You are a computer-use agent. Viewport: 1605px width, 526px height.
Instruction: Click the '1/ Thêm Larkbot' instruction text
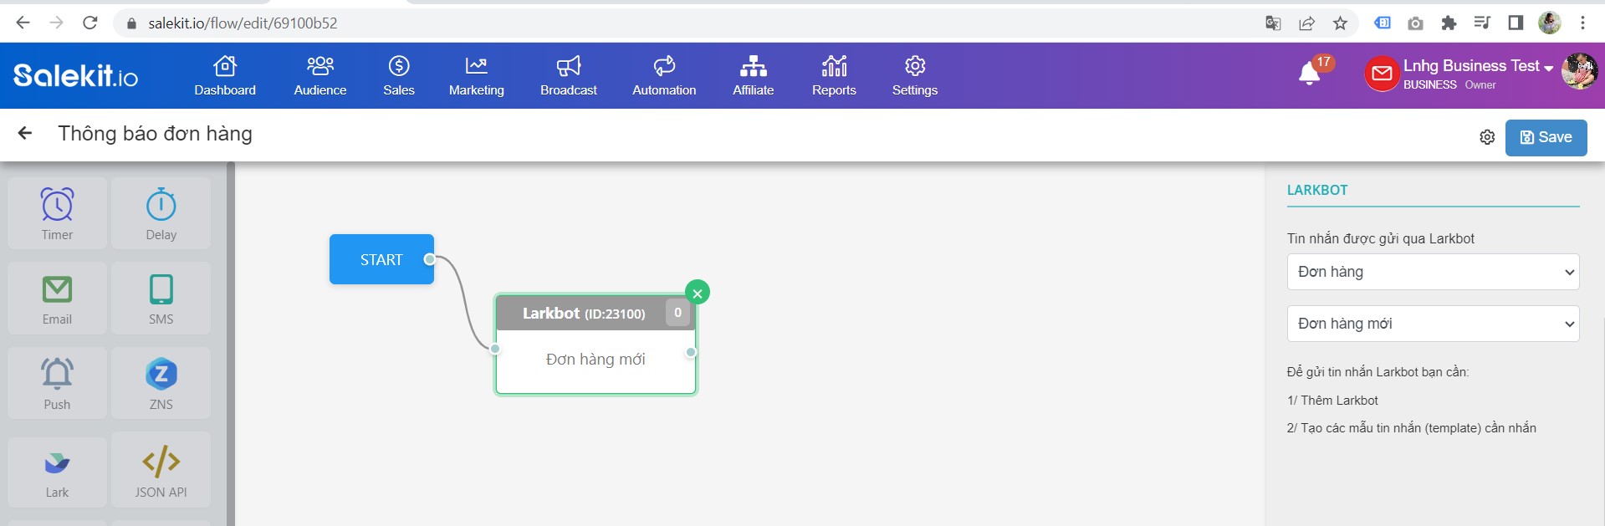[1332, 401]
